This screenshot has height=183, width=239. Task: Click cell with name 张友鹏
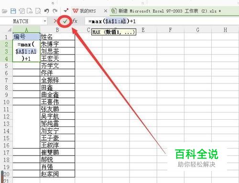pyautogui.click(x=57, y=109)
